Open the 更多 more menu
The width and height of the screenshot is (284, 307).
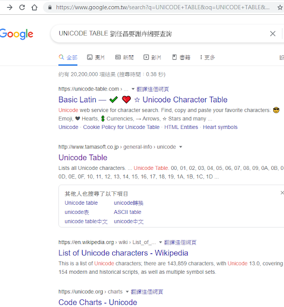[x=207, y=57]
